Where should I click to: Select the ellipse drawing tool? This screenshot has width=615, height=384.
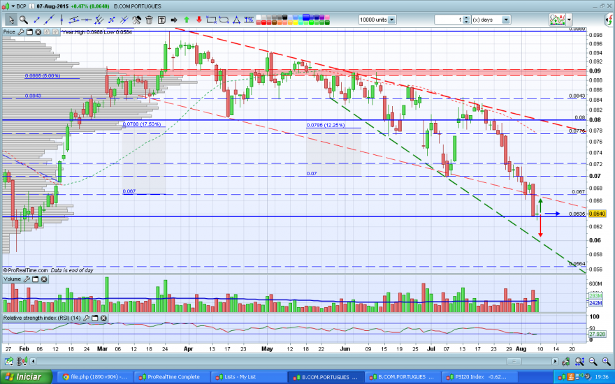[x=224, y=20]
